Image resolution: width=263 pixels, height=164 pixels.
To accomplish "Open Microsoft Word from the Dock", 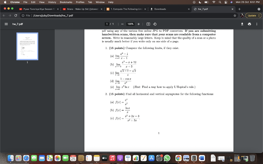I will 202,158.
